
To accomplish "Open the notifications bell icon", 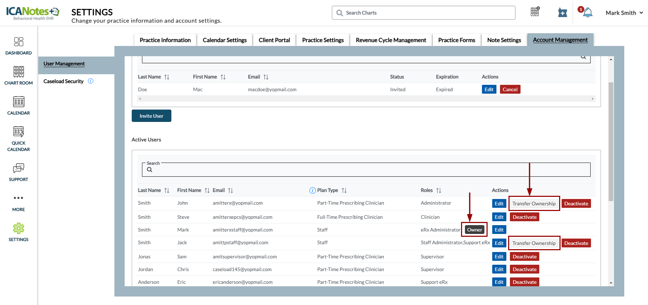I will click(587, 13).
